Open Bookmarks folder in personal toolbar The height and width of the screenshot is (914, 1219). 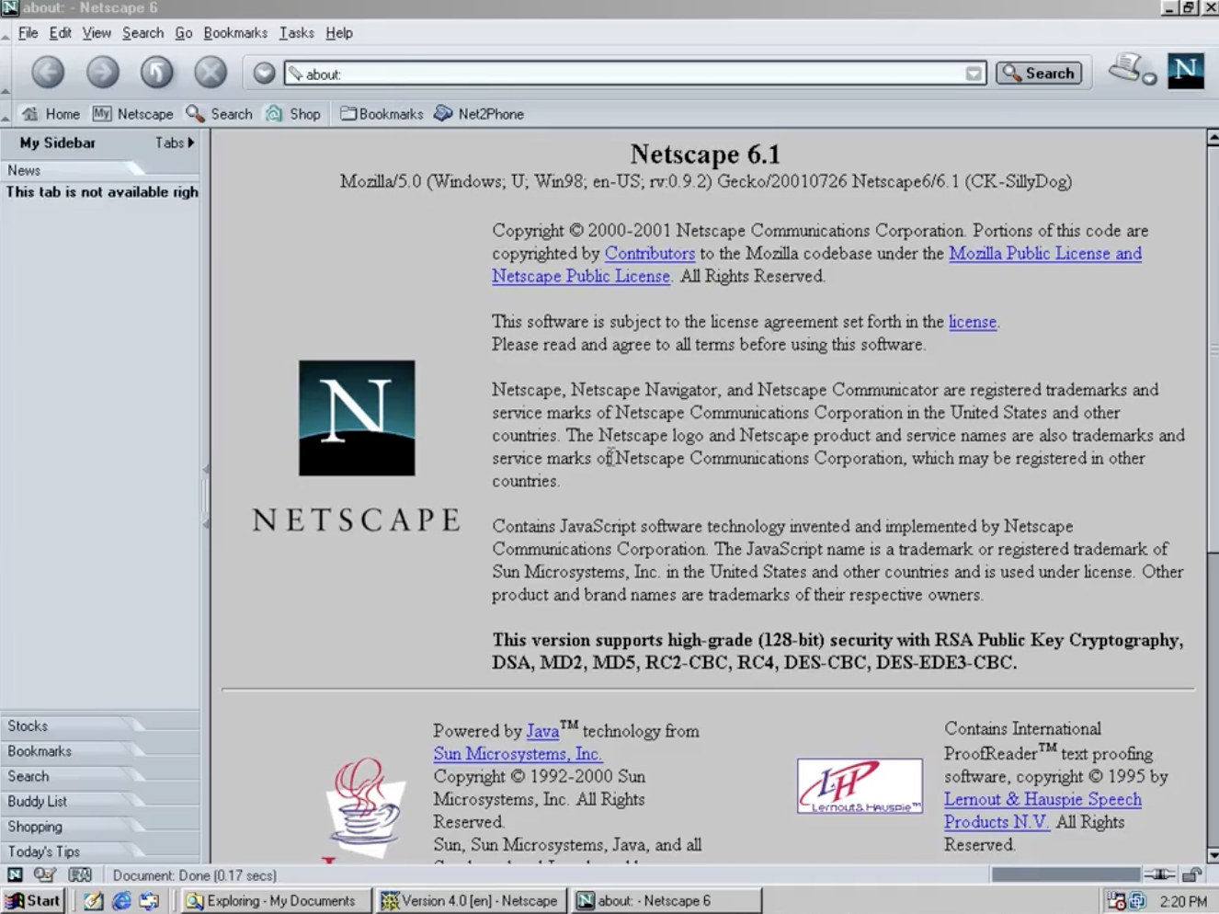[x=382, y=114]
